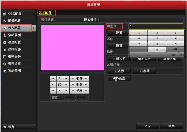Click the 返回 button

(x=171, y=126)
